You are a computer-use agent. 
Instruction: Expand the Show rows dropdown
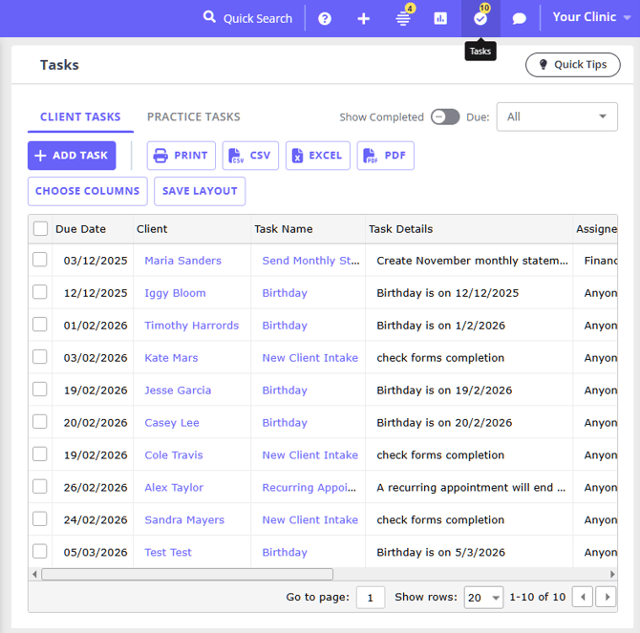coord(483,598)
